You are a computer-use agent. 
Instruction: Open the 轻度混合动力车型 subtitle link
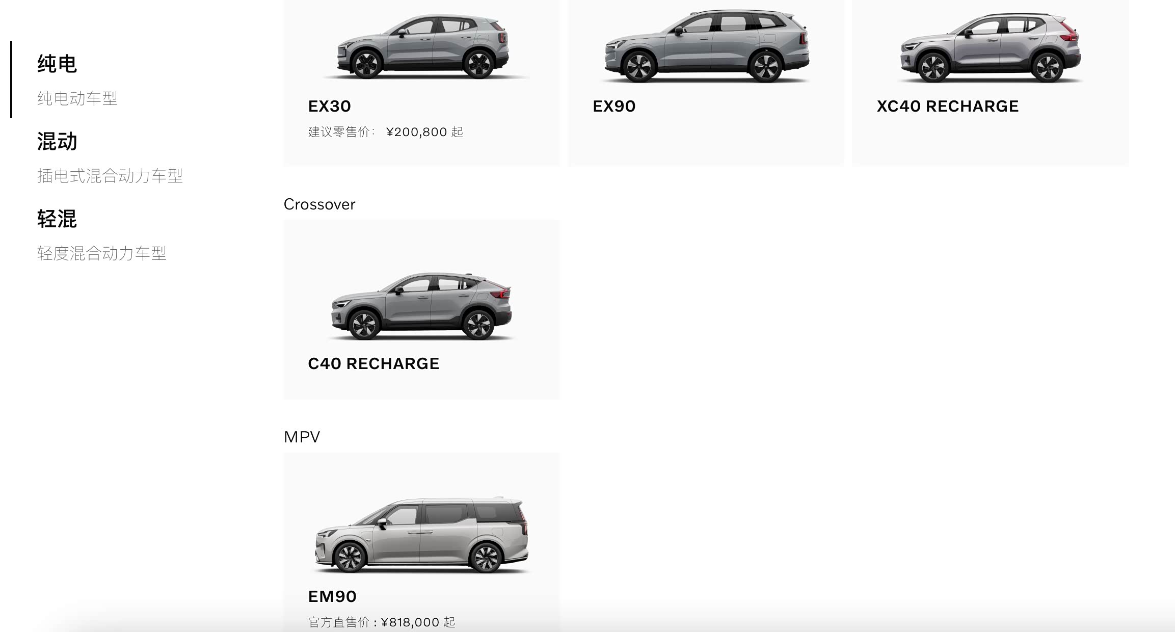[x=102, y=253]
